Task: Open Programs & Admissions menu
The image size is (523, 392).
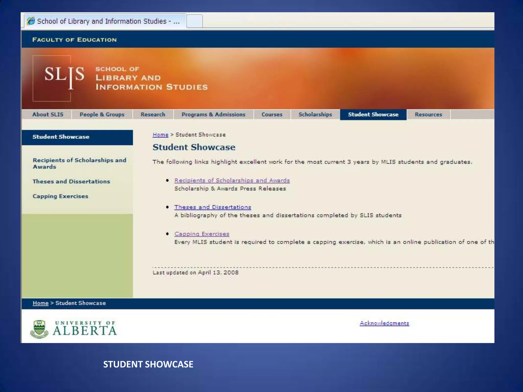Action: point(213,114)
